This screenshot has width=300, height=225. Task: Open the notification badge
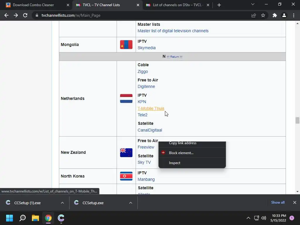[292, 218]
